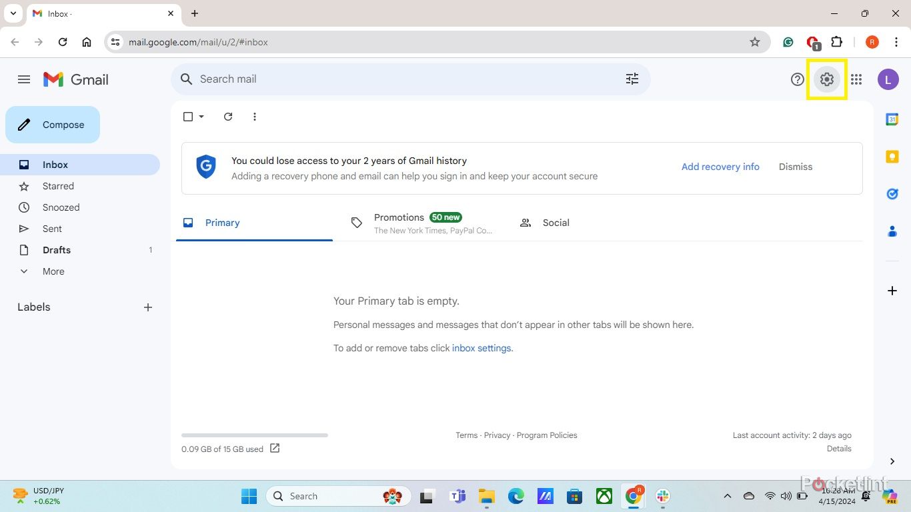Image resolution: width=911 pixels, height=512 pixels.
Task: Open the Google apps grid
Action: (x=856, y=79)
